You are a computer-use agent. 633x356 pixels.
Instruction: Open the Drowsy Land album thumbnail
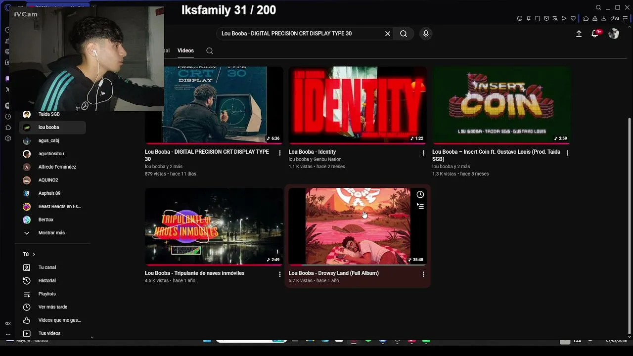pyautogui.click(x=358, y=226)
